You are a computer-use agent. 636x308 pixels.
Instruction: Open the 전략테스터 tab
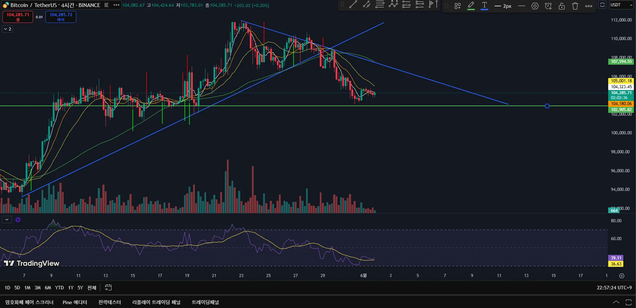coord(109,302)
